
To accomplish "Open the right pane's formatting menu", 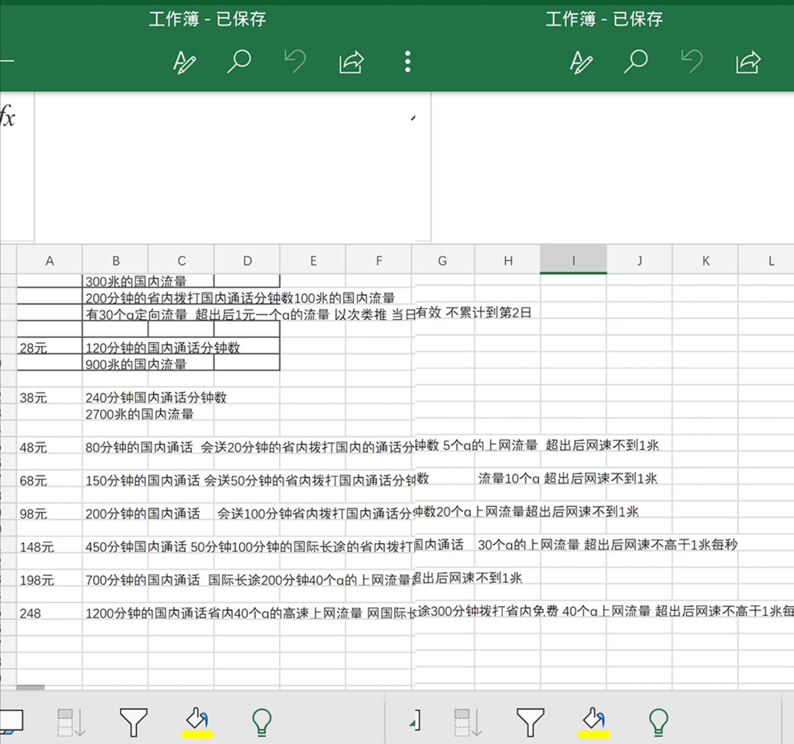I will pyautogui.click(x=581, y=62).
